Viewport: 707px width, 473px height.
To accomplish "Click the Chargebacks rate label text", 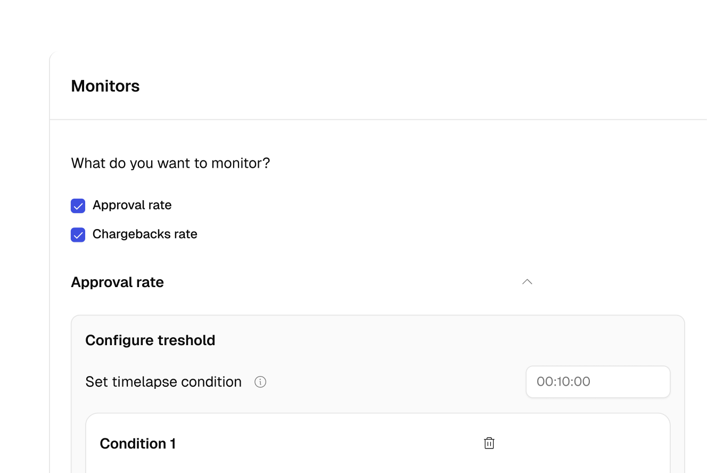I will click(x=145, y=234).
